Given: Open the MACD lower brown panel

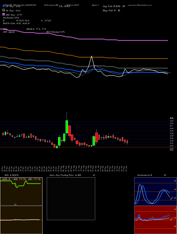Looking at the screenshot, I should pyautogui.click(x=21, y=220).
